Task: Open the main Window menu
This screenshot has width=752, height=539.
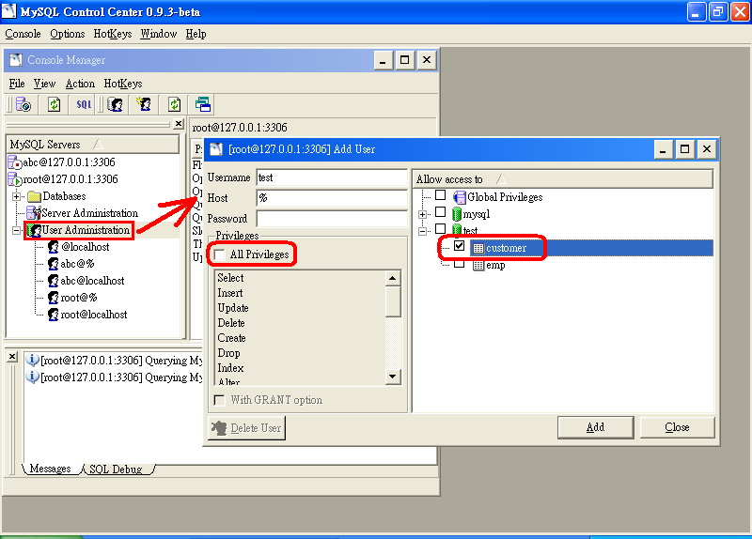Action: pos(158,34)
